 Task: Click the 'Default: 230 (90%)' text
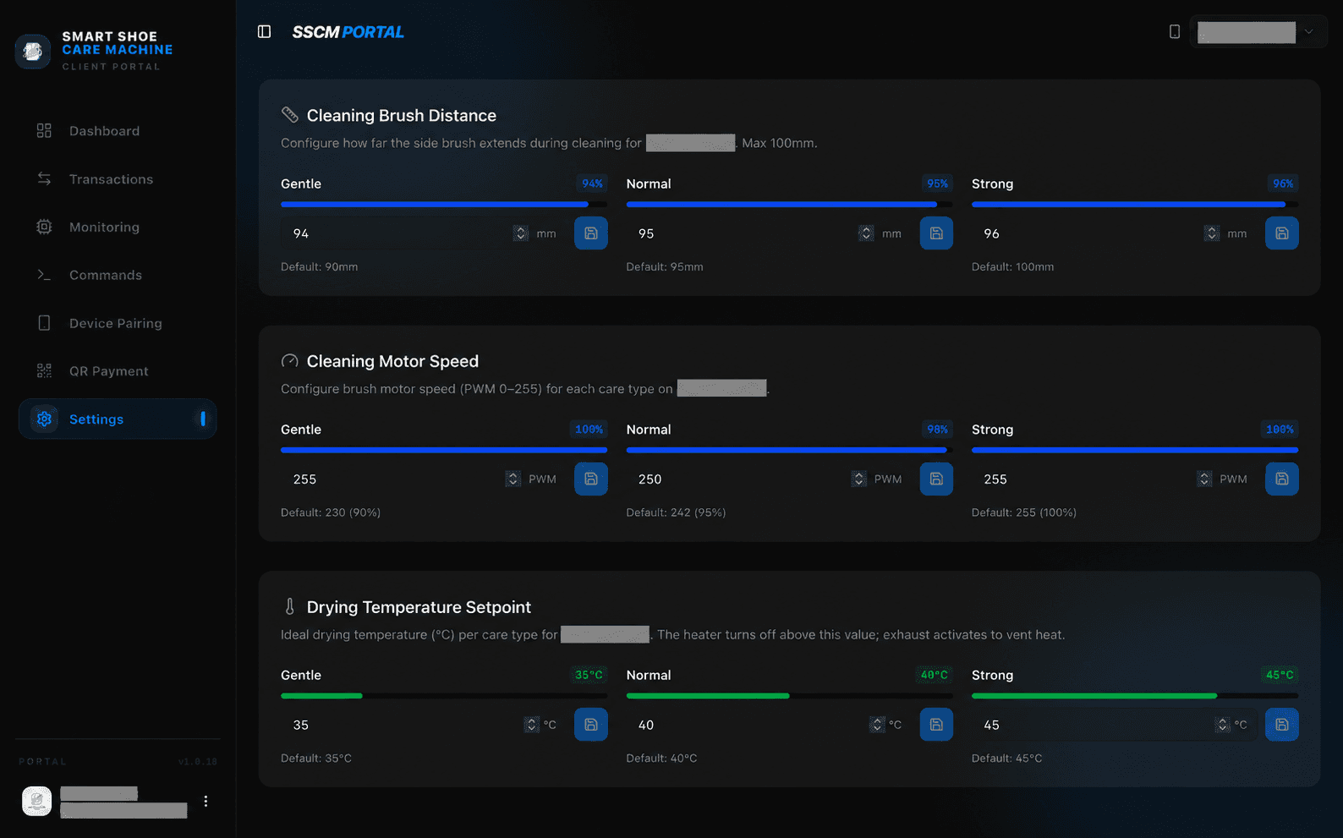click(331, 512)
